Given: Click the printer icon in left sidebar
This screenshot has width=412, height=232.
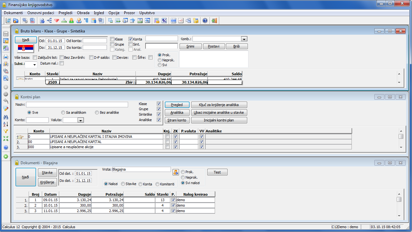Looking at the screenshot, I should click(6, 57).
